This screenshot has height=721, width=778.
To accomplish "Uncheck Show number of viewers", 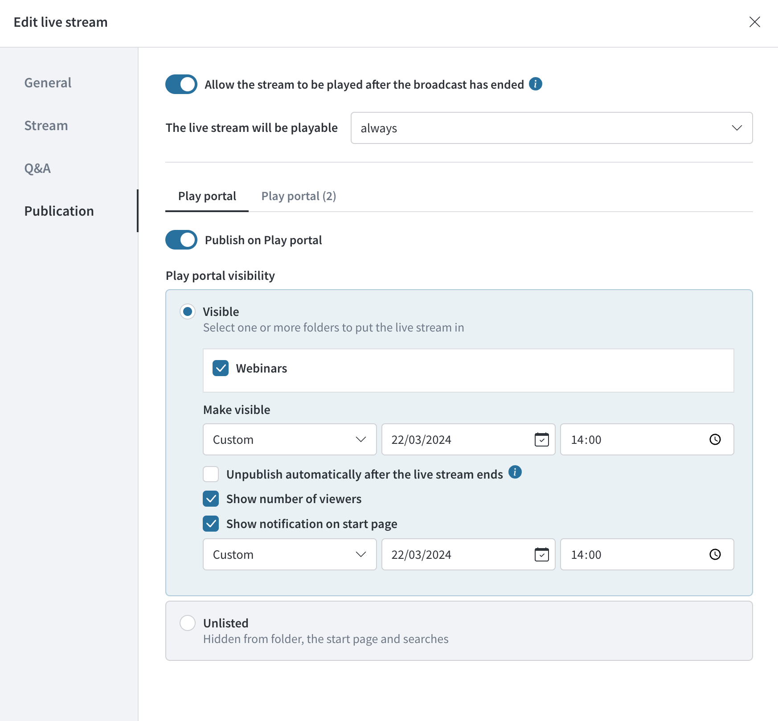I will click(x=211, y=499).
